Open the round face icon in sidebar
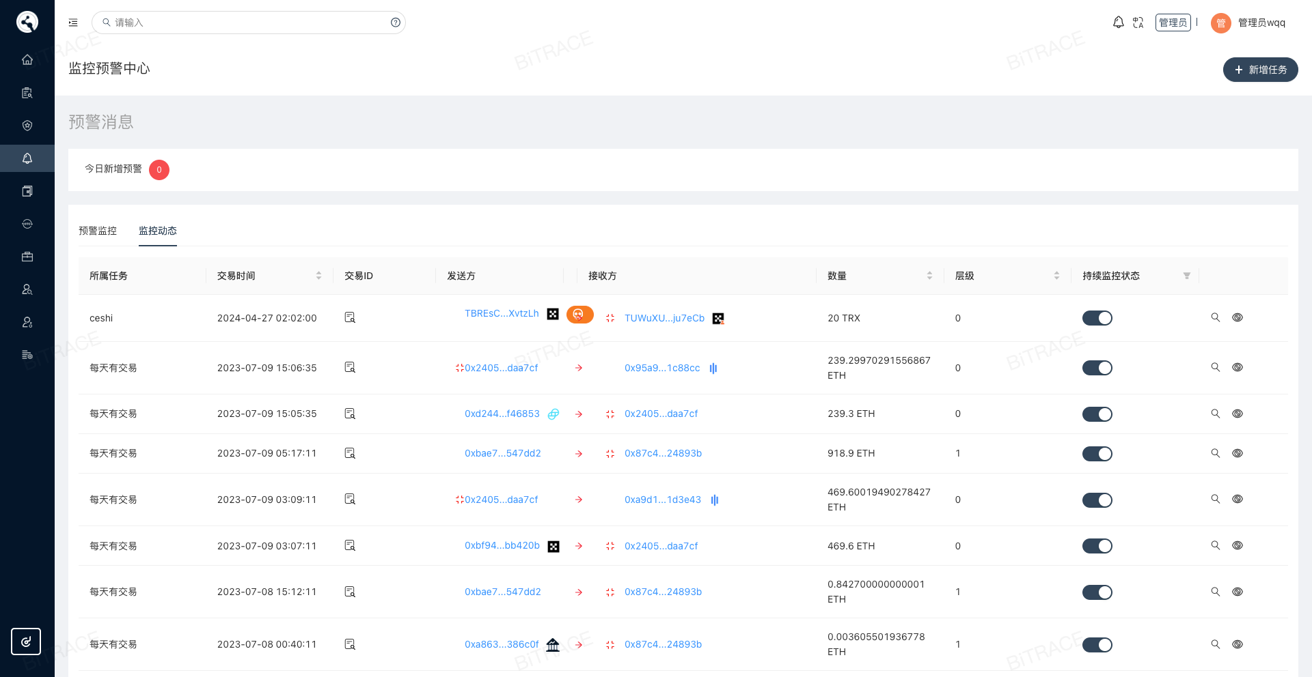This screenshot has height=677, width=1312. click(27, 224)
